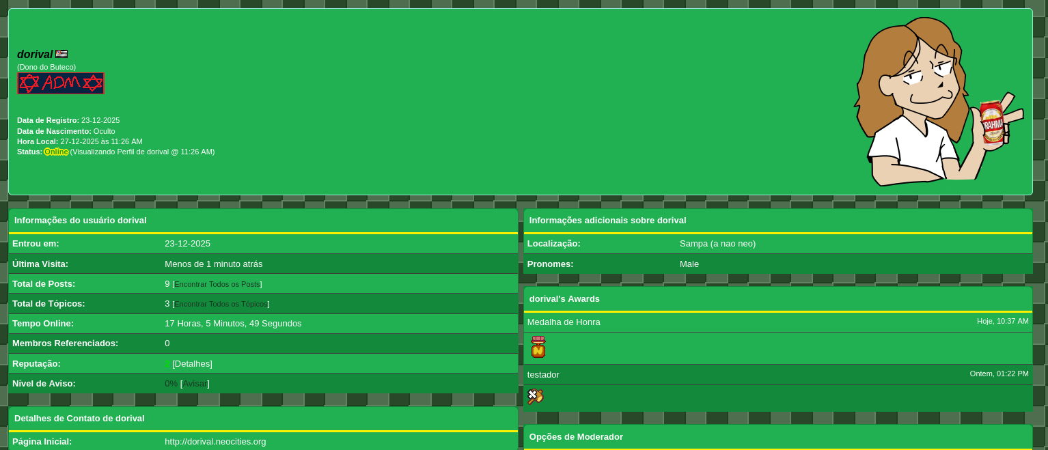The image size is (1048, 450).
Task: Click the Medalha de Honra medal icon
Action: 538,348
